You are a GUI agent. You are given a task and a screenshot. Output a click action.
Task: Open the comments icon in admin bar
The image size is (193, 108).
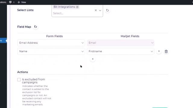12,2
